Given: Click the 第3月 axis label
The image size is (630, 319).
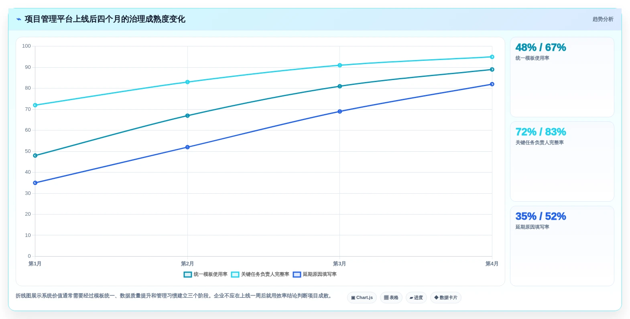Looking at the screenshot, I should click(339, 264).
